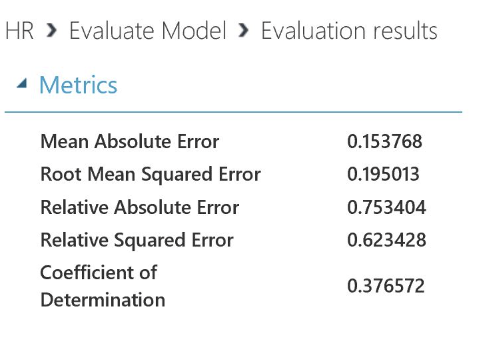Viewport: 480px width, 338px height.
Task: Click the arrow icon left of Metrics header
Action: coord(22,84)
